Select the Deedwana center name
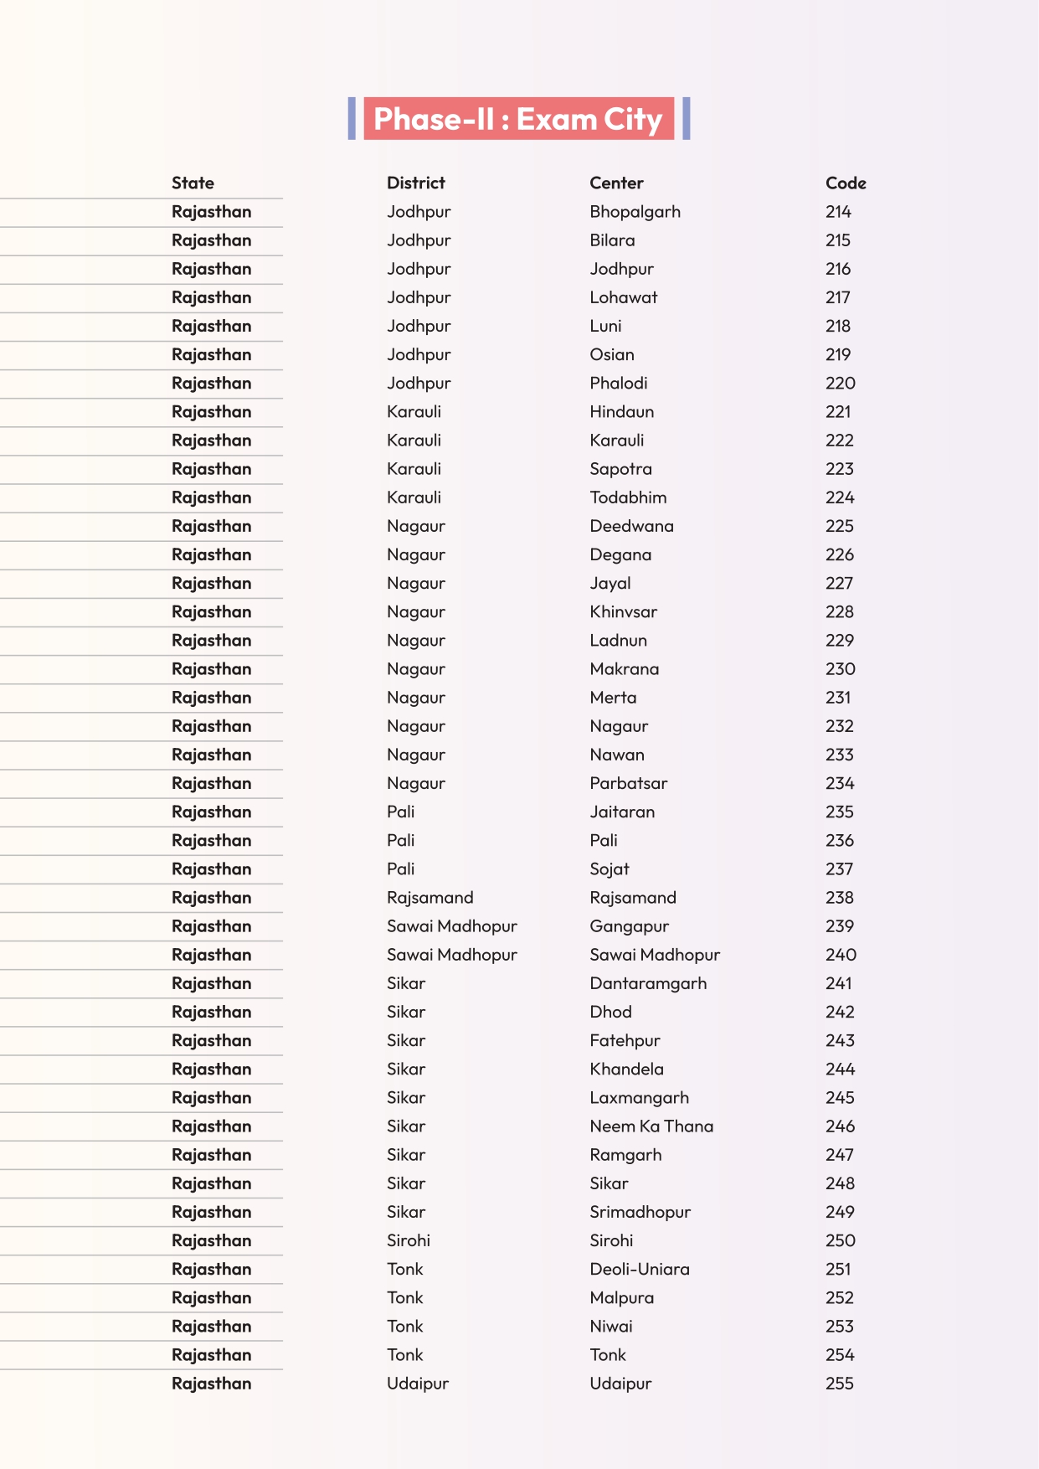The width and height of the screenshot is (1039, 1469). (x=631, y=526)
